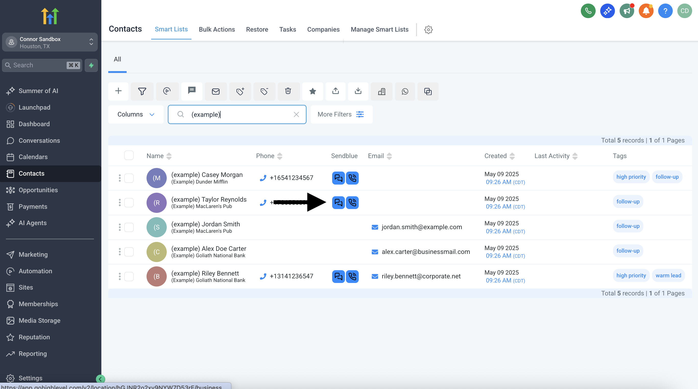Select Jordan Smith row checkbox

coord(129,227)
